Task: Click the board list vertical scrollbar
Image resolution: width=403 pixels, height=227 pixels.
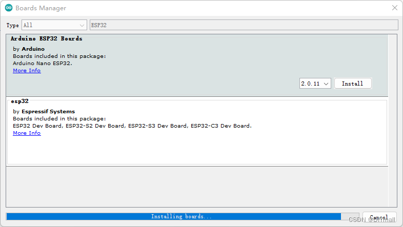Action: coord(392,121)
